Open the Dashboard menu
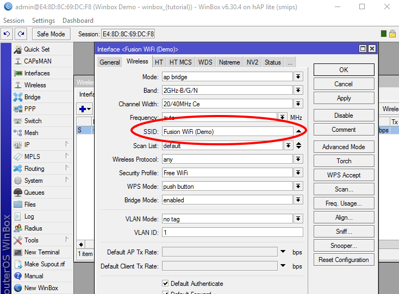399x294 pixels. (x=78, y=21)
